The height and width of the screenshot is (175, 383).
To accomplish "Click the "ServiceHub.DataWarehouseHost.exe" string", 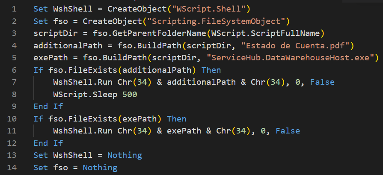I will pyautogui.click(x=290, y=58).
